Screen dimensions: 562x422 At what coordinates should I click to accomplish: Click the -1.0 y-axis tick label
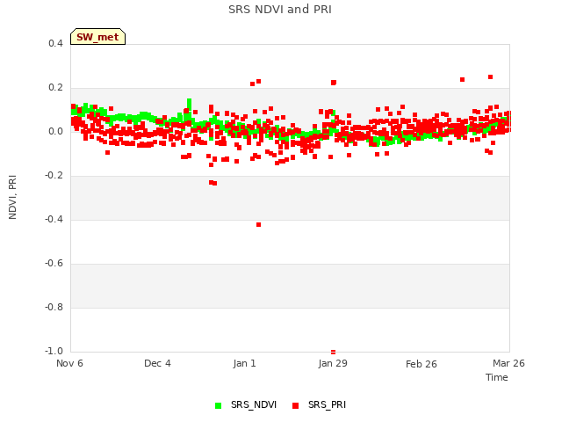[54, 351]
